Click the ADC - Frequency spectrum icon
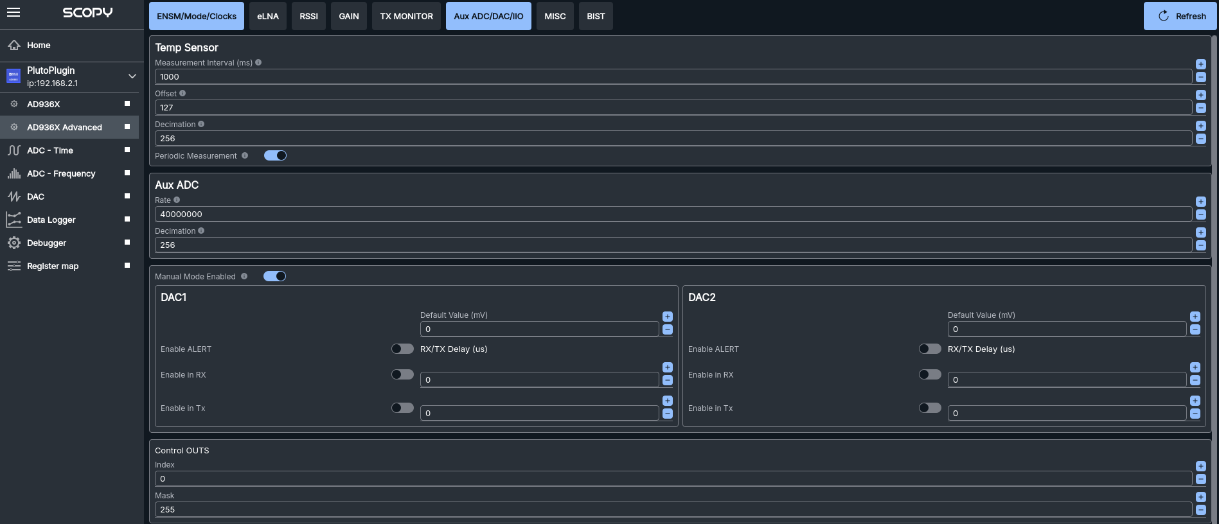Viewport: 1219px width, 524px height. point(14,173)
